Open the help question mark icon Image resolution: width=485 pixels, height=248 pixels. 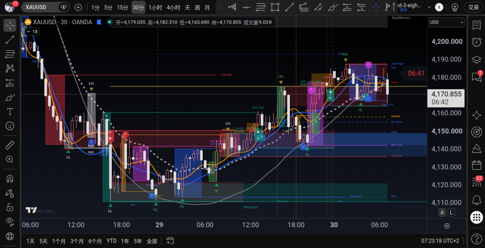(476, 239)
